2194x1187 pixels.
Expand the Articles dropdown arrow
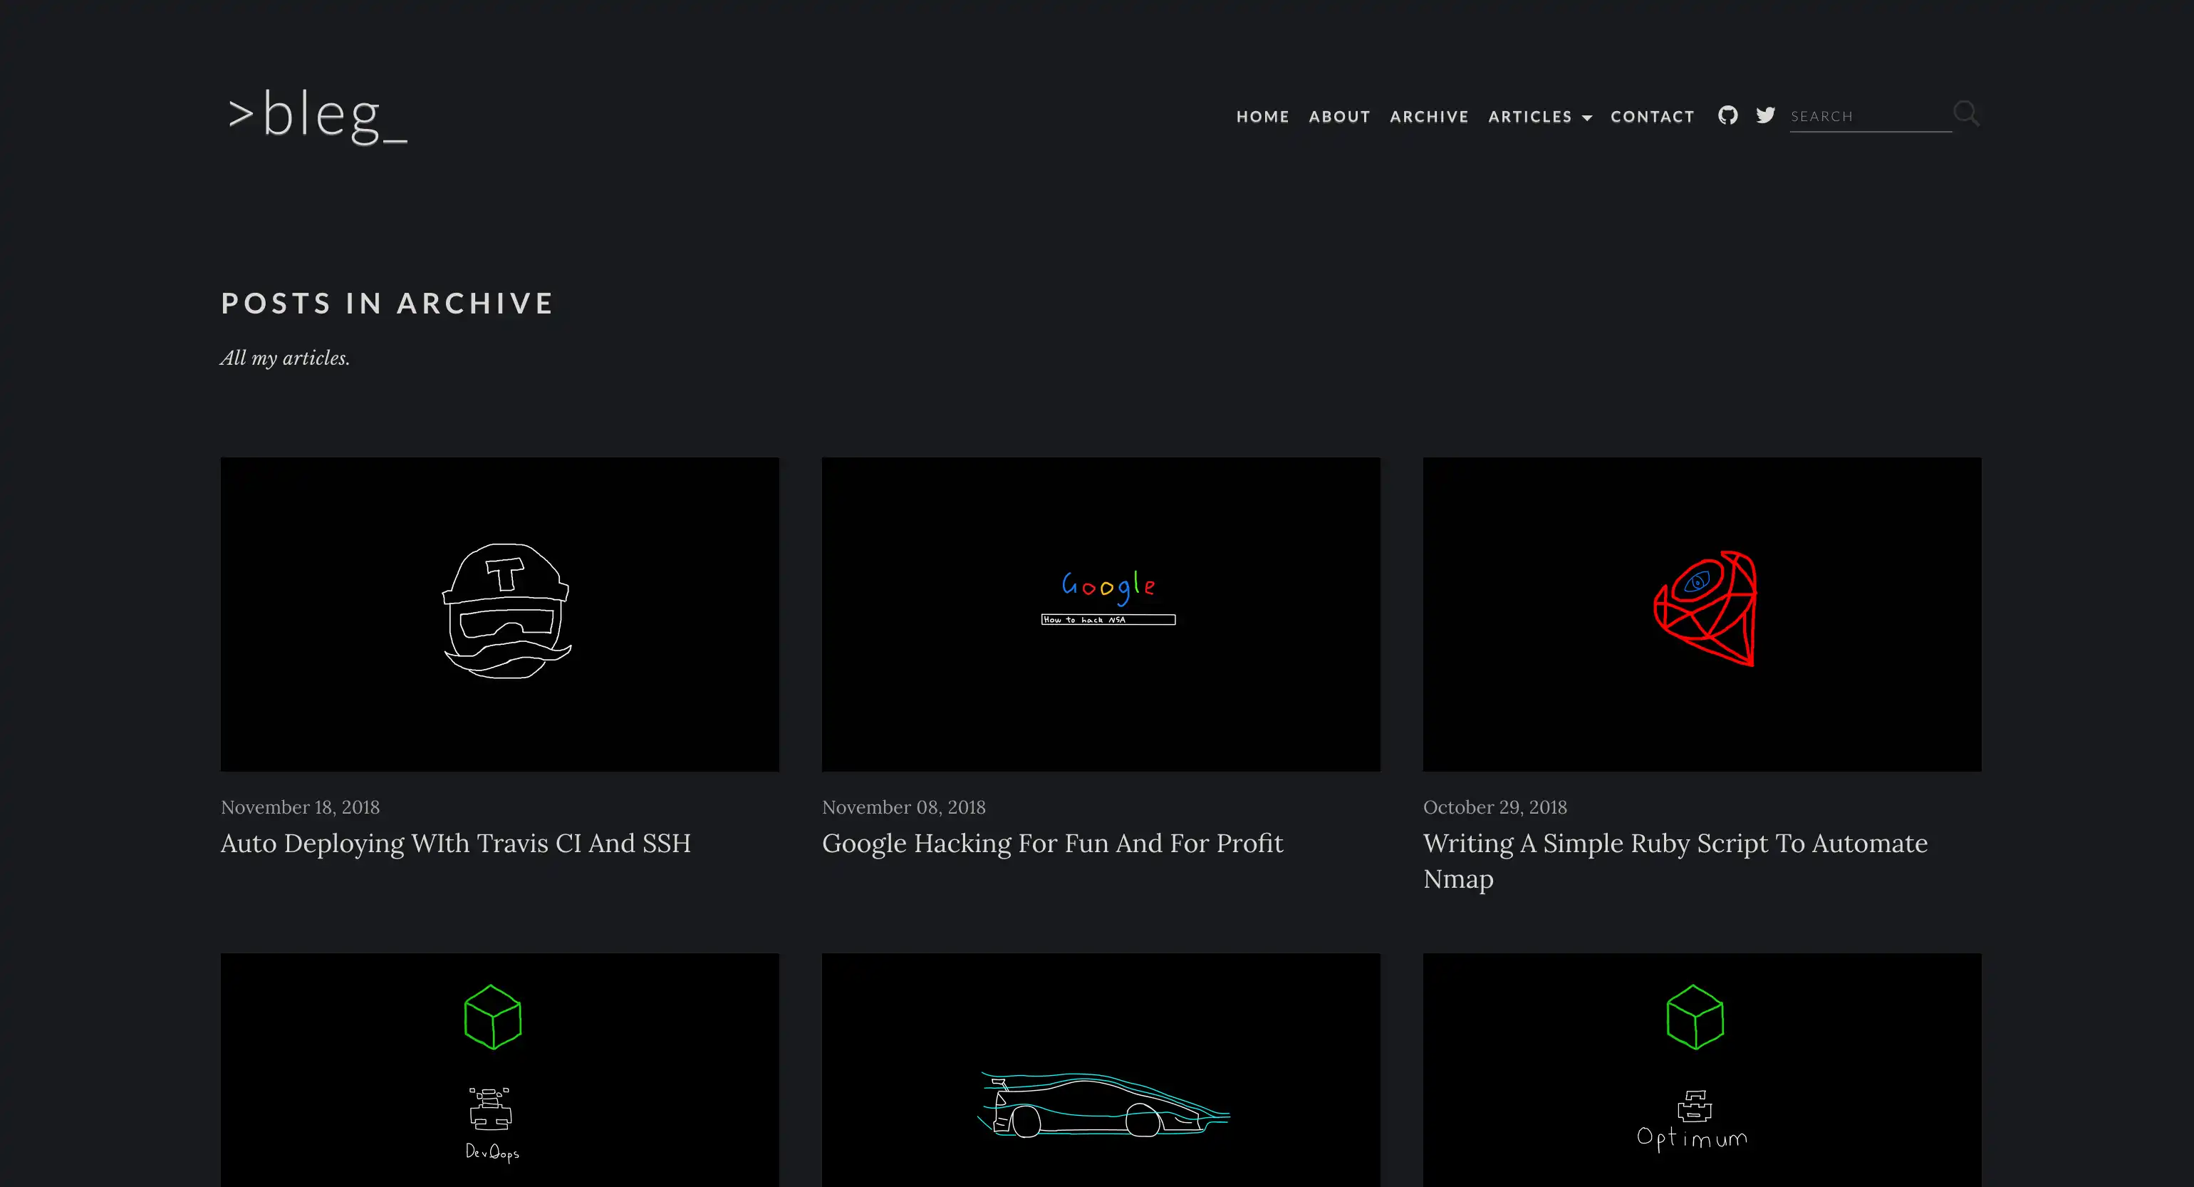(x=1587, y=118)
